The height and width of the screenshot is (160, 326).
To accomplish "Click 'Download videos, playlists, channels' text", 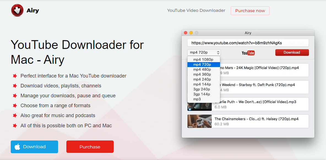I will (x=61, y=86).
